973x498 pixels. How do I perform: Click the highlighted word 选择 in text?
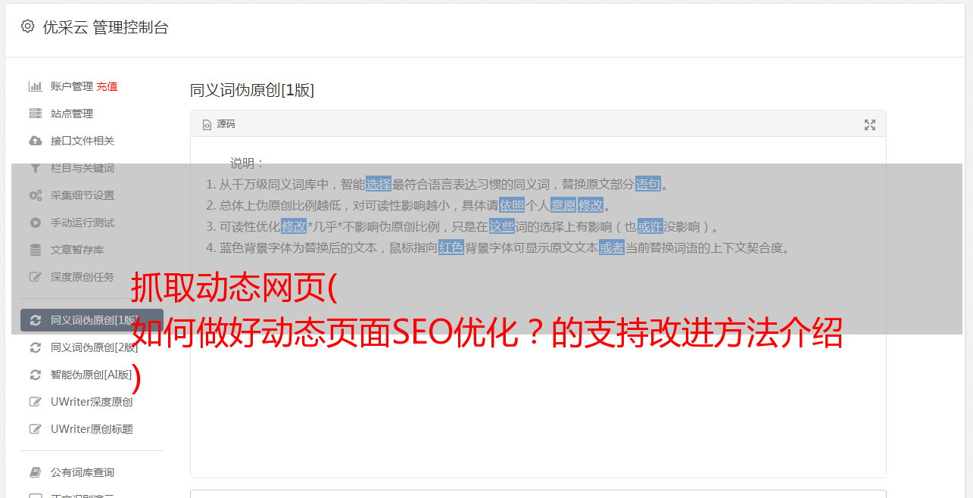379,184
